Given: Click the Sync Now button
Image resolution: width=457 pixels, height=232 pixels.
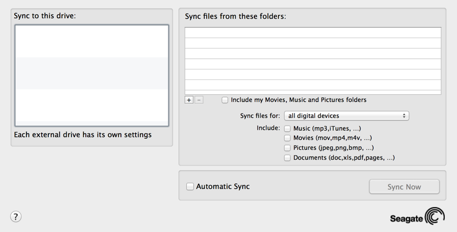Looking at the screenshot, I should point(404,186).
